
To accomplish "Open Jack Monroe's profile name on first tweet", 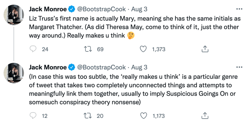I will click(48, 9).
